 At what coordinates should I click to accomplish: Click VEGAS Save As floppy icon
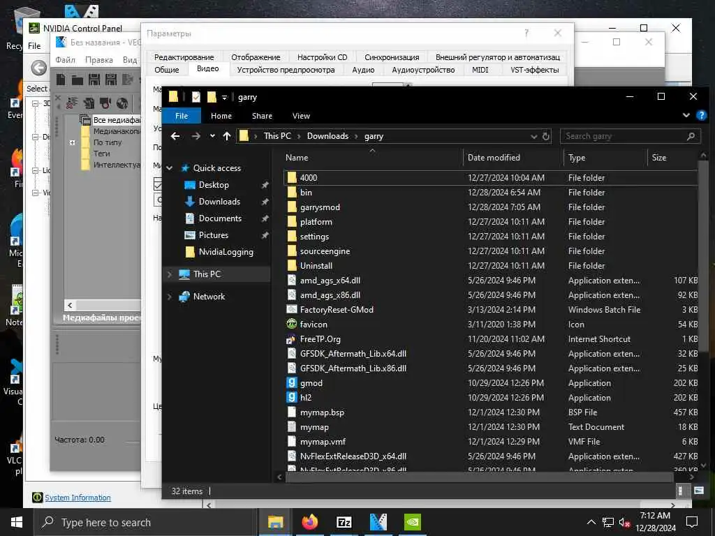pos(111,80)
